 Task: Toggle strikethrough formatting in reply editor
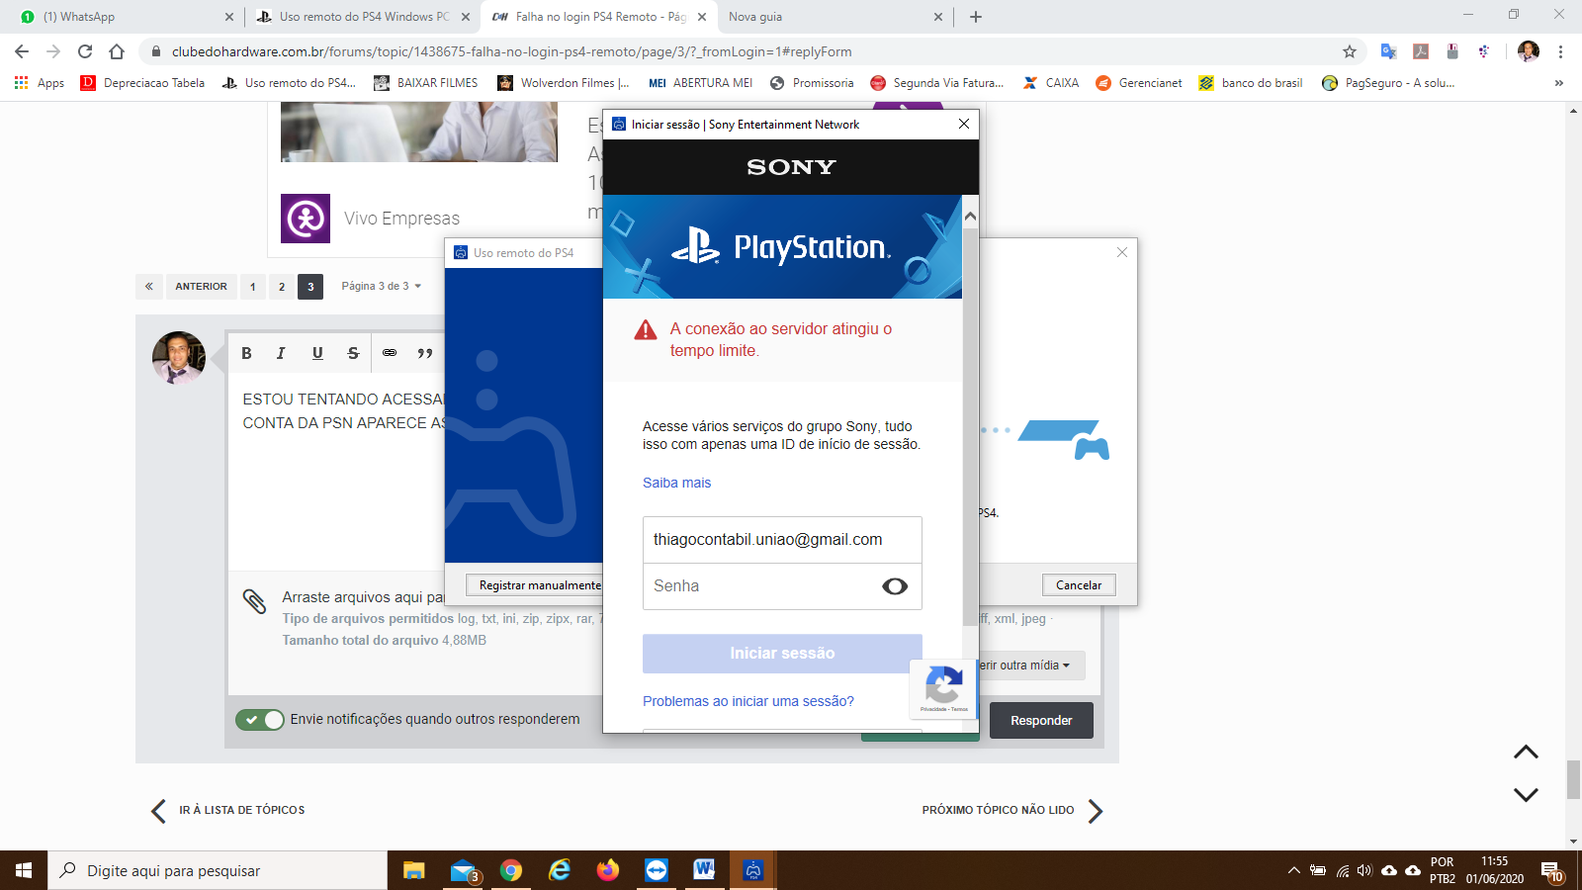click(353, 353)
